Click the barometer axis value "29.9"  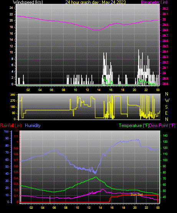[x=165, y=25]
